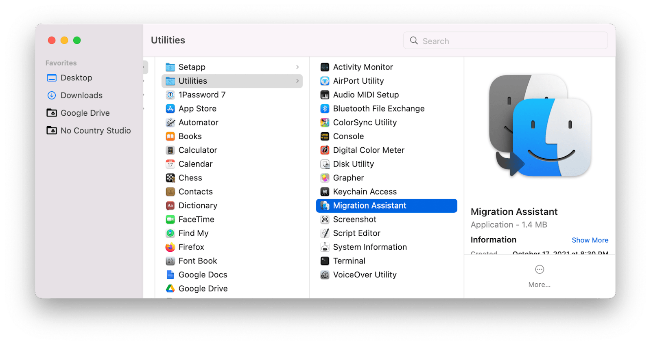Click the Script Editor icon
This screenshot has width=651, height=345.
[x=325, y=233]
